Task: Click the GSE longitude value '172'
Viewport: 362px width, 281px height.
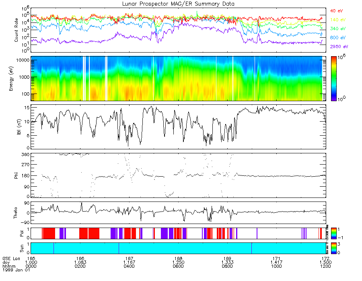Action: 325,259
